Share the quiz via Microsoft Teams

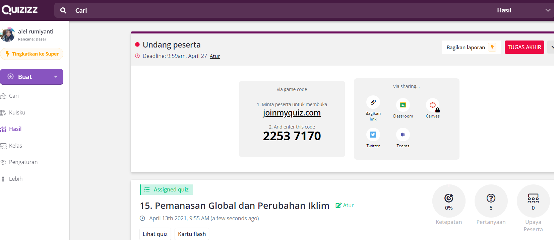click(x=403, y=135)
